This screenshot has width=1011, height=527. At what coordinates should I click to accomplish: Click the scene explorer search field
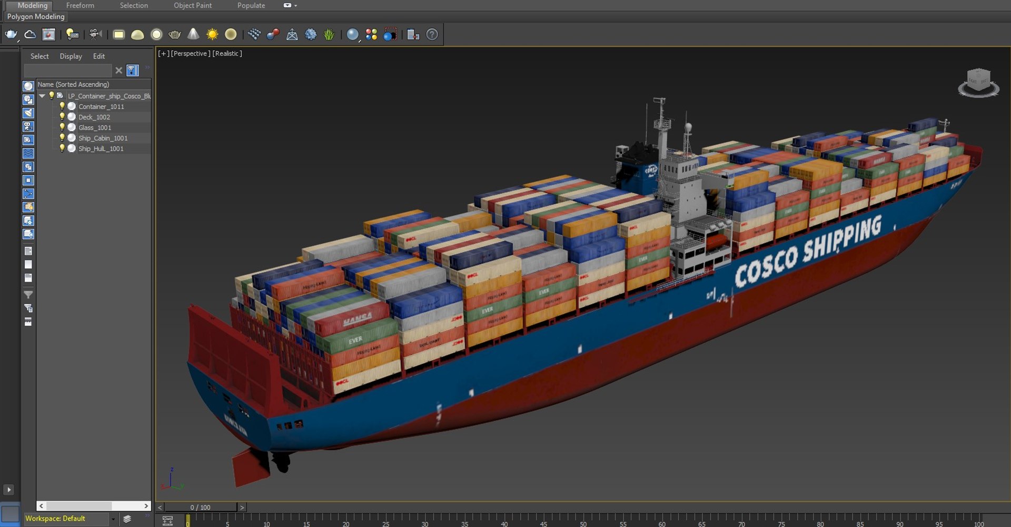coord(68,70)
